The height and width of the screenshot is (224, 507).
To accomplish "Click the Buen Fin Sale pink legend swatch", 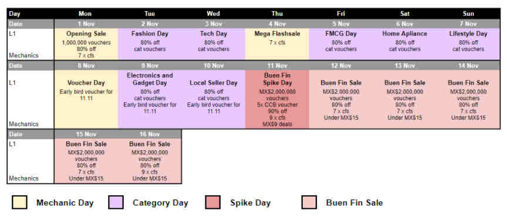I will pos(309,202).
